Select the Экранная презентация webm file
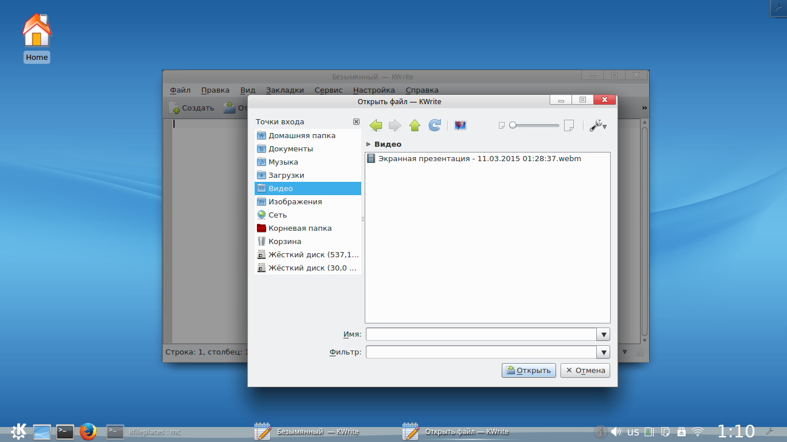Viewport: 787px width, 442px height. pyautogui.click(x=479, y=158)
